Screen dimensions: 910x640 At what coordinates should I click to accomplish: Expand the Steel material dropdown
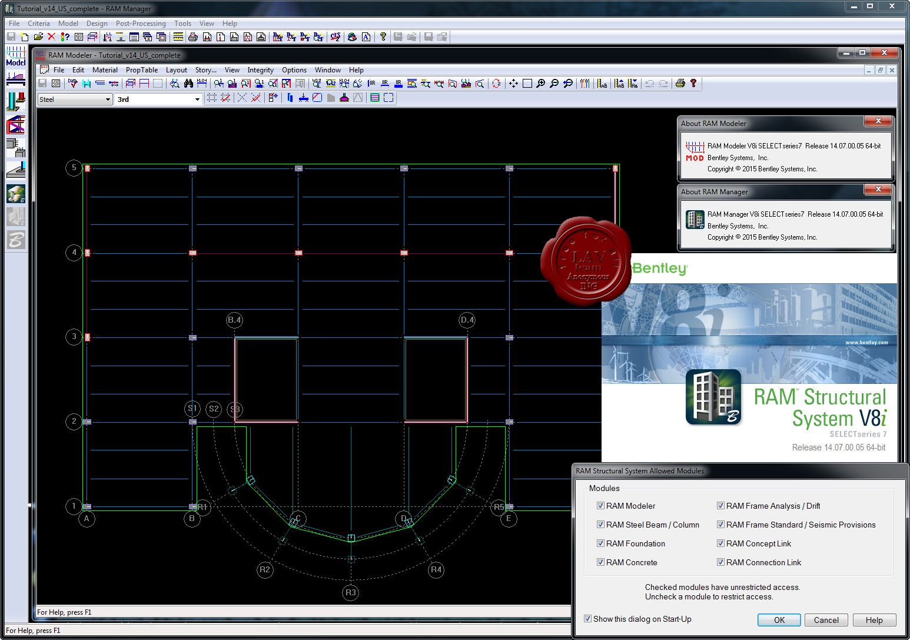coord(75,100)
